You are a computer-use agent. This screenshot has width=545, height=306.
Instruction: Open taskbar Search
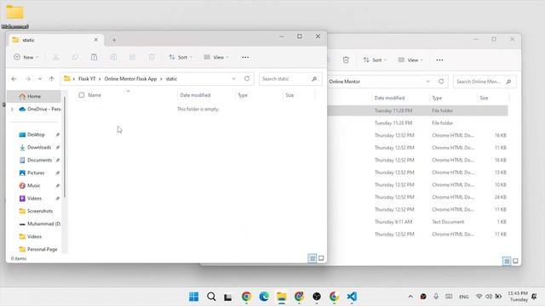(x=211, y=297)
